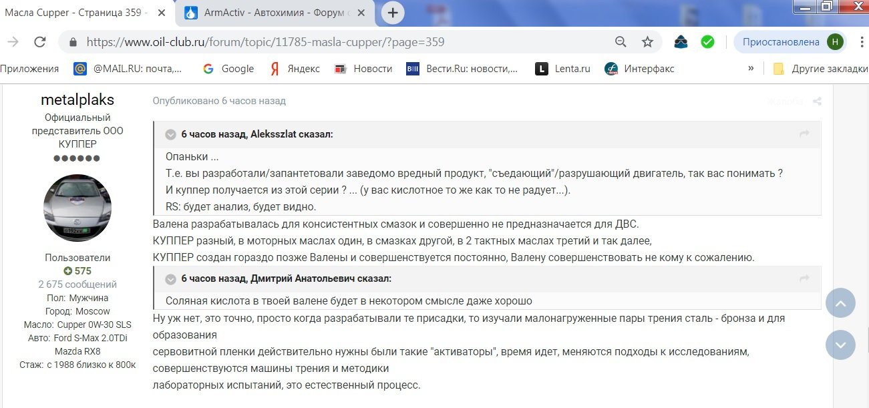Click the quoted word 'Опаньки ...'
The image size is (869, 408).
192,157
